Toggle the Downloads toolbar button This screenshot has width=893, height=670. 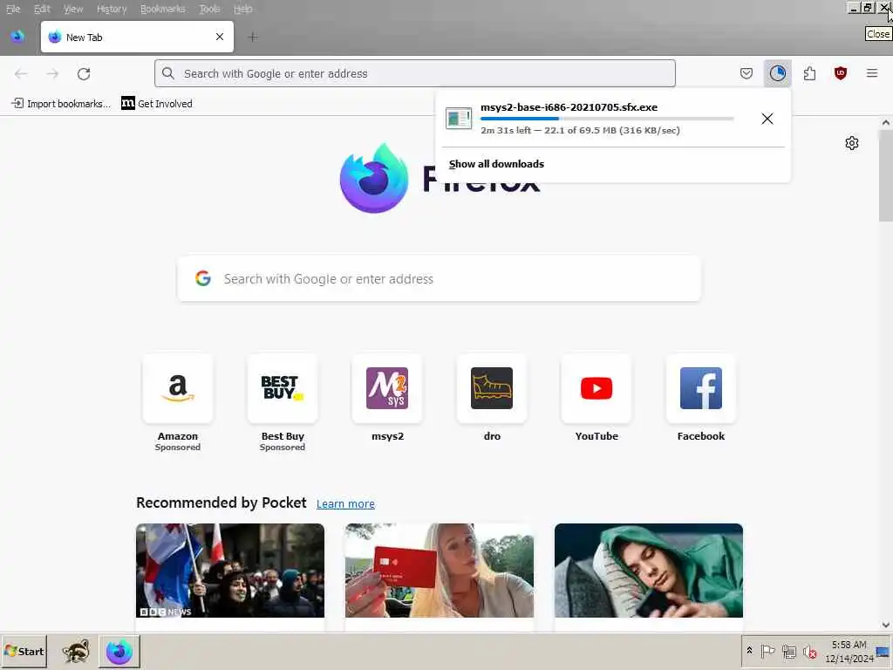(777, 73)
